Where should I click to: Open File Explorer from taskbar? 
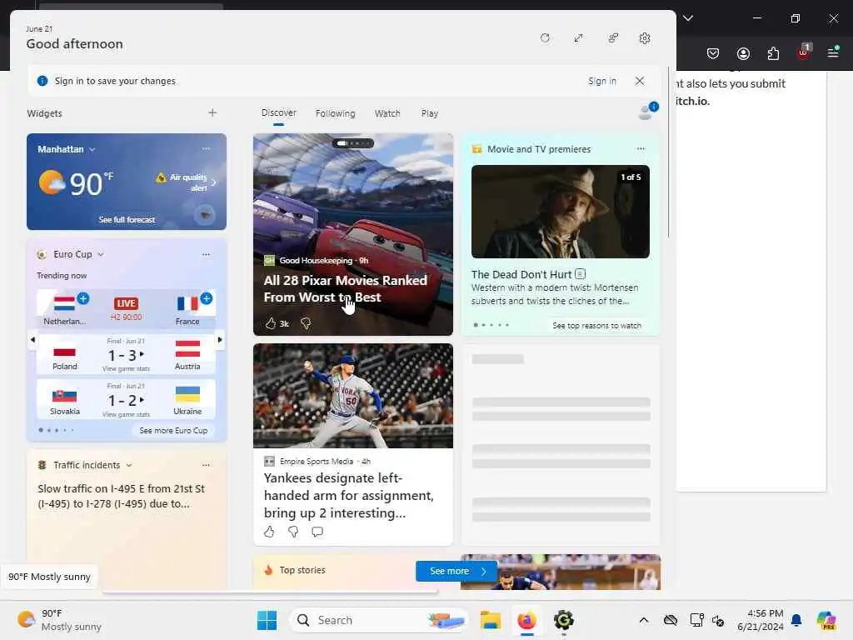tap(490, 620)
